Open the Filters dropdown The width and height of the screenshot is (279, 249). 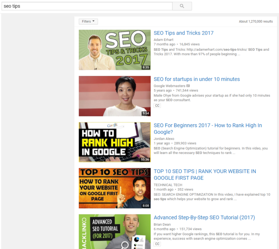(88, 21)
